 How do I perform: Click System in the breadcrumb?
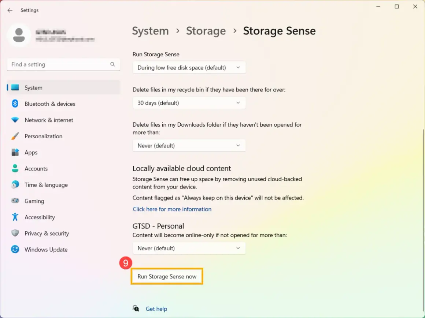(x=151, y=31)
